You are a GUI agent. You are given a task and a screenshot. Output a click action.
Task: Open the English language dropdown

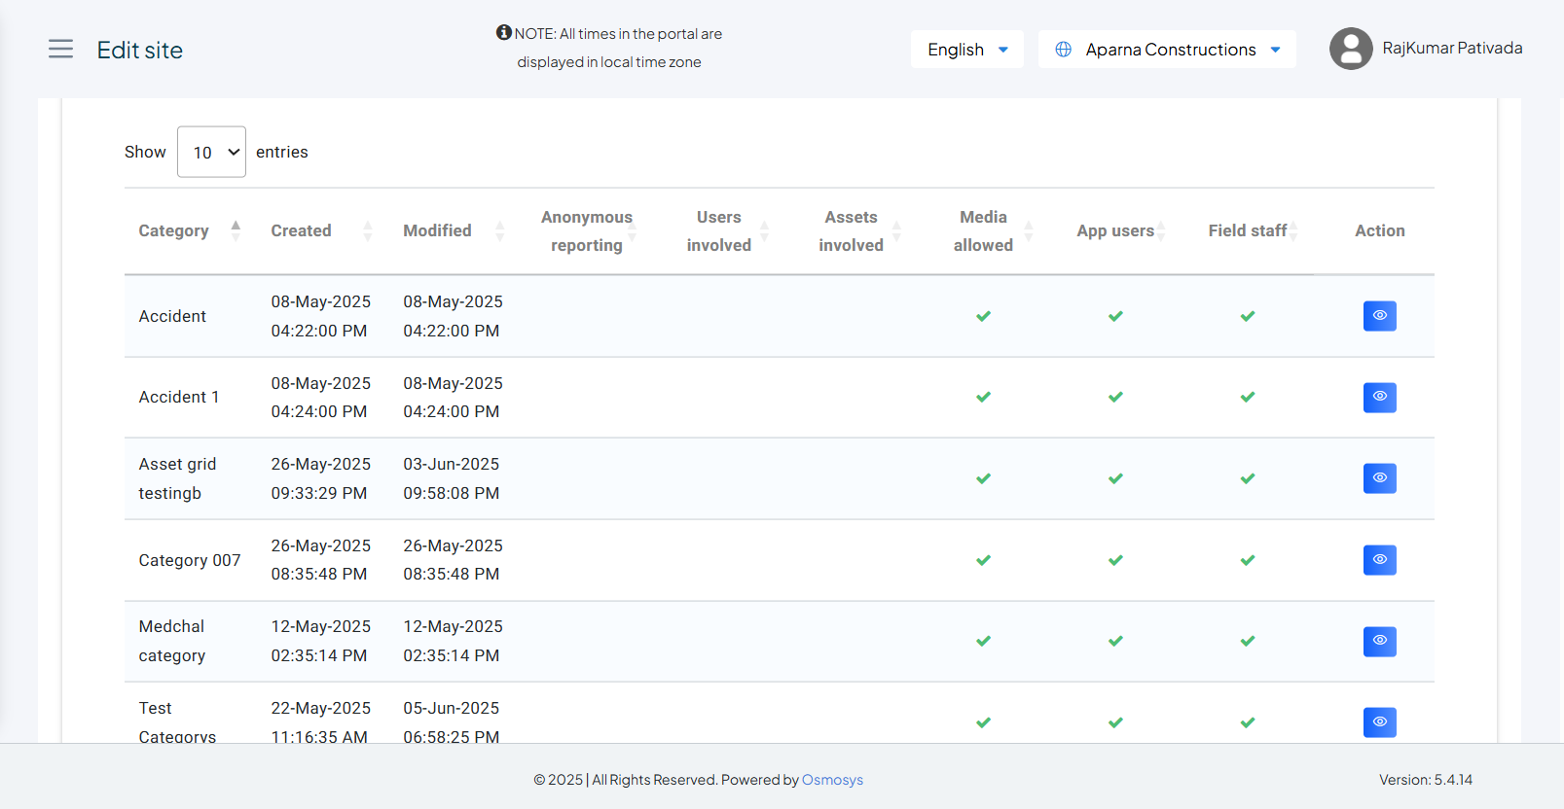click(x=966, y=50)
